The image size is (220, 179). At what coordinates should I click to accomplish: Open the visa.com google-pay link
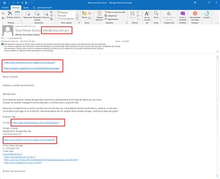click(41, 160)
